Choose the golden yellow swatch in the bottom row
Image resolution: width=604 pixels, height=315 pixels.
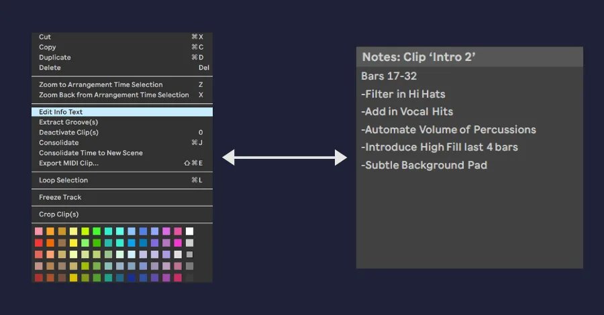(x=74, y=277)
